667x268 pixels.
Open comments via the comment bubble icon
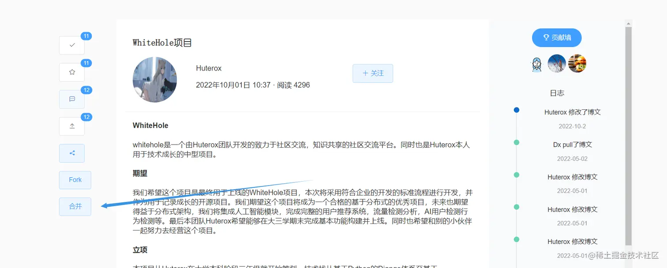click(x=71, y=99)
